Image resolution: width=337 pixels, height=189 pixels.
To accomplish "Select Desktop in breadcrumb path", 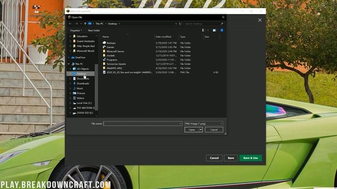I will (112, 24).
